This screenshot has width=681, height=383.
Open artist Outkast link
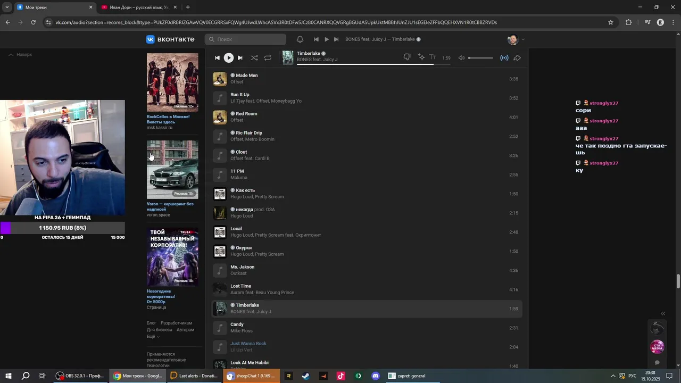(238, 273)
